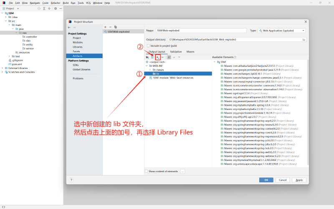Go to Facets settings
334x209 pixels.
tap(76, 51)
